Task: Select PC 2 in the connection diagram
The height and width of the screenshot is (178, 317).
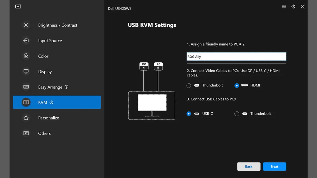Action: pyautogui.click(x=158, y=66)
